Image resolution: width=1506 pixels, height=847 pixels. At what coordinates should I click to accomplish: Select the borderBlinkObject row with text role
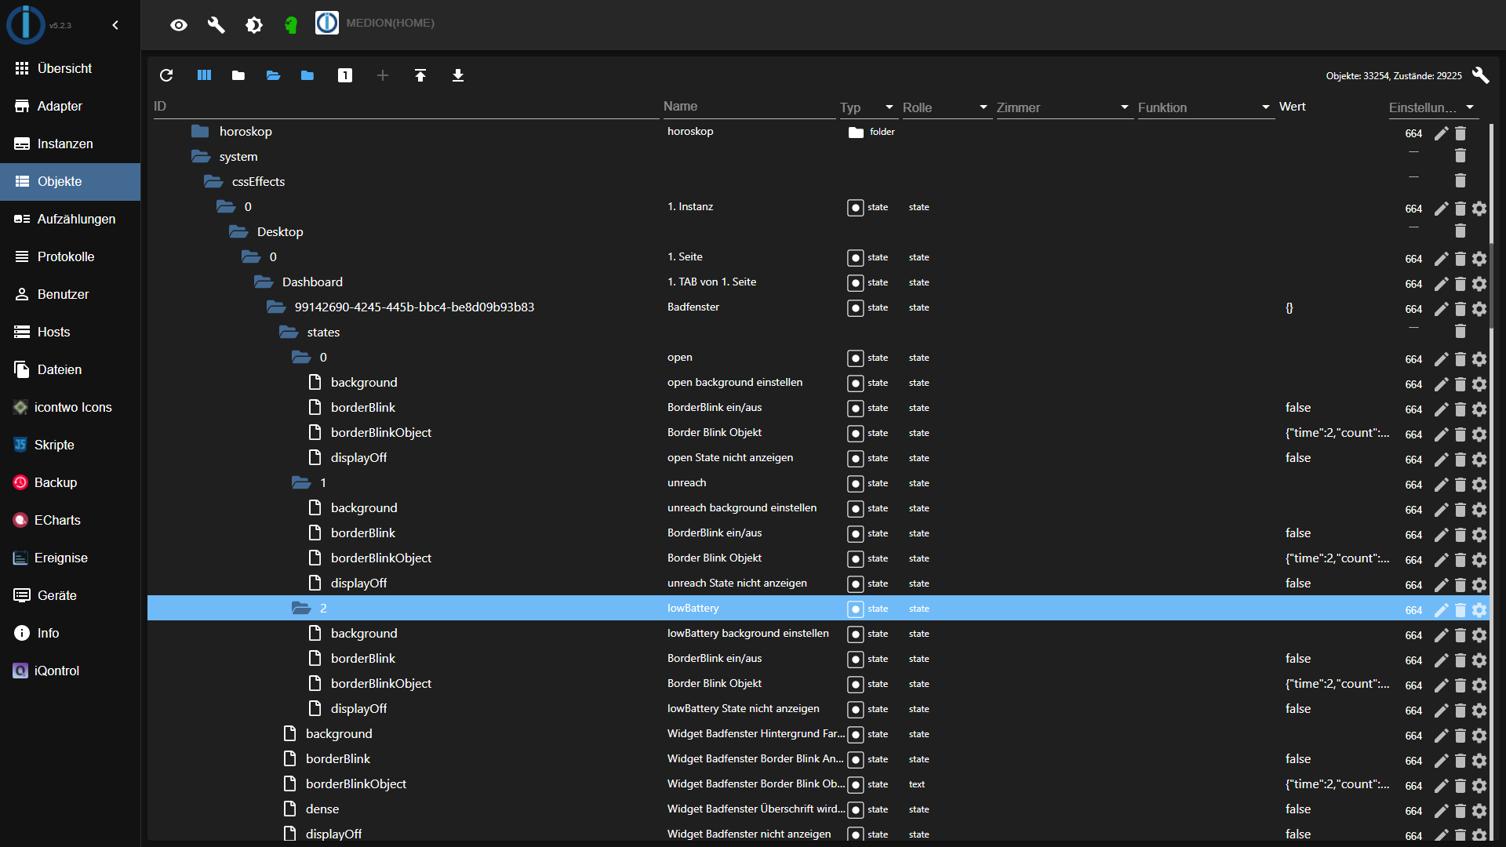(817, 783)
